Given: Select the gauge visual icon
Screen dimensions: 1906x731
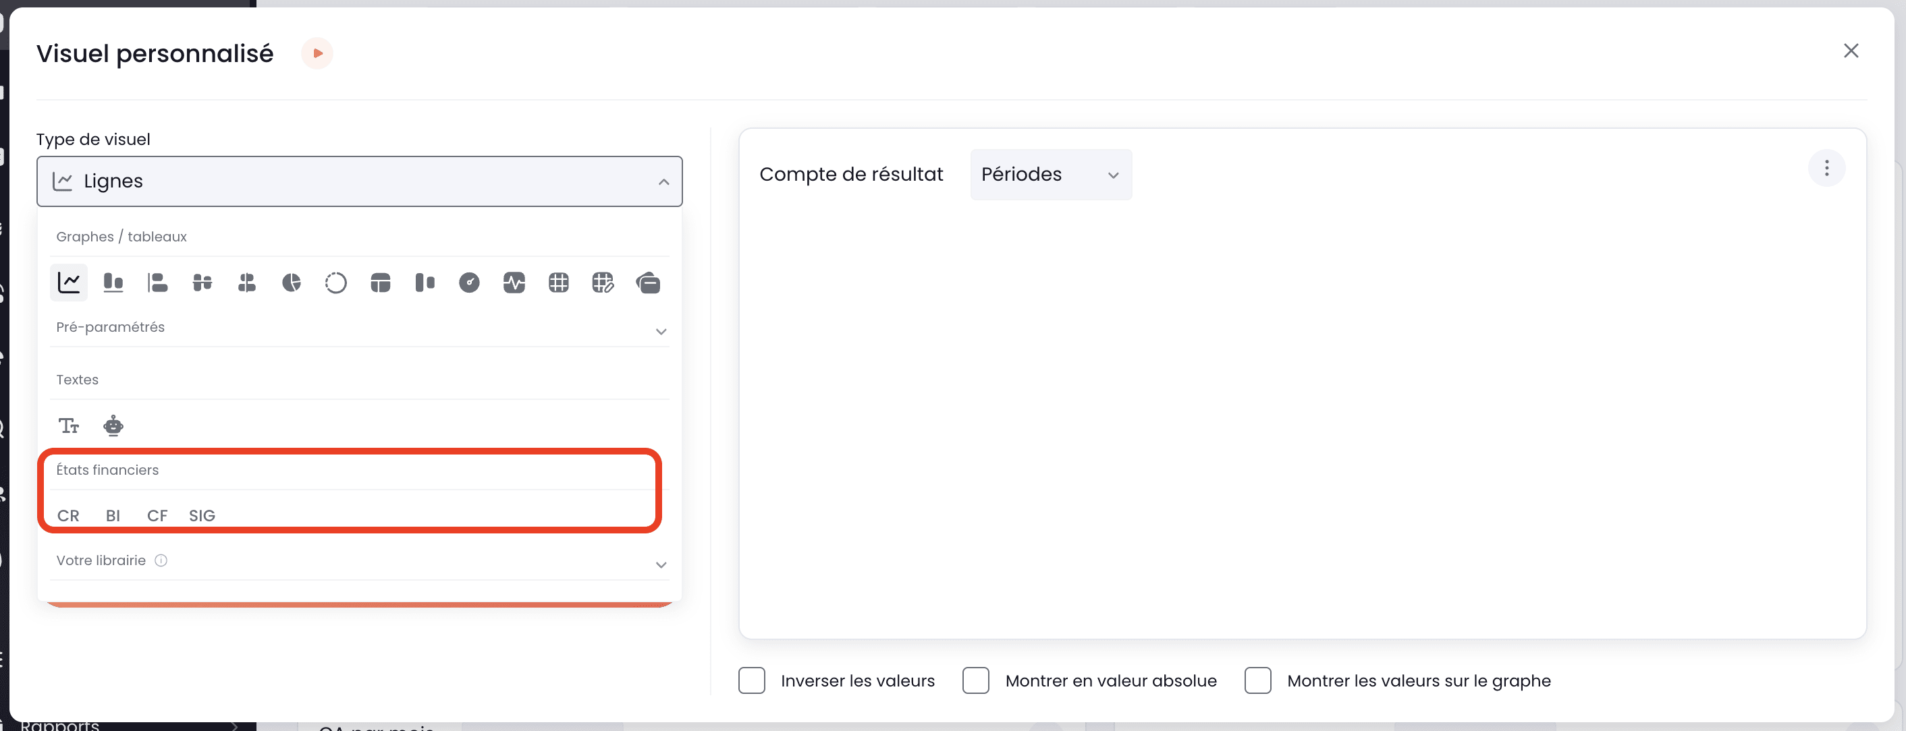Looking at the screenshot, I should click(x=469, y=283).
